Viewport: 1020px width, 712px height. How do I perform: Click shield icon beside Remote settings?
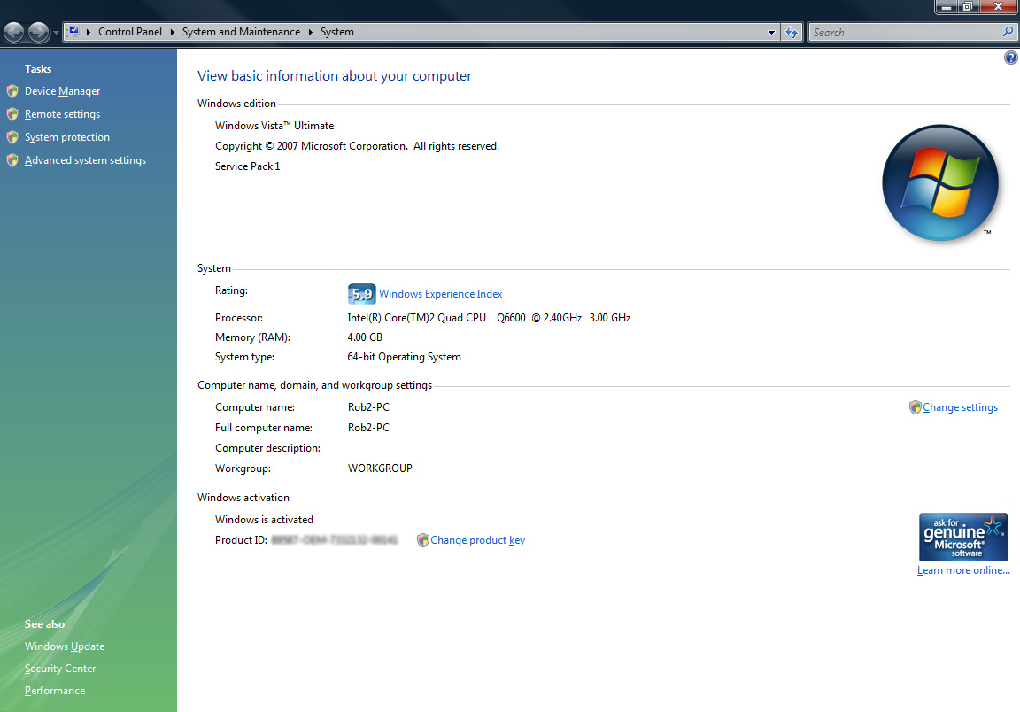[12, 114]
